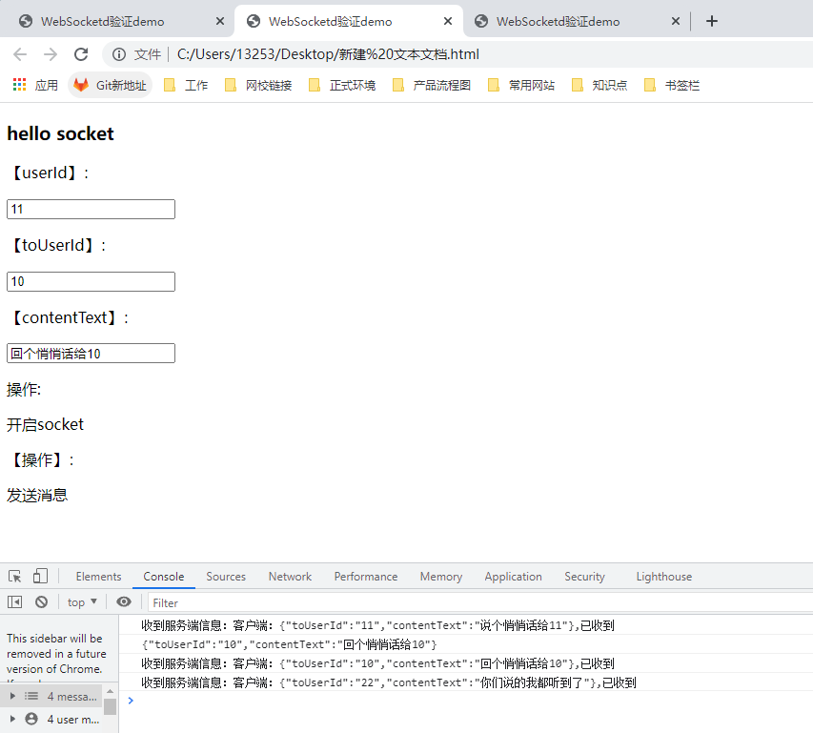Focus the userId input containing 11

tap(91, 210)
